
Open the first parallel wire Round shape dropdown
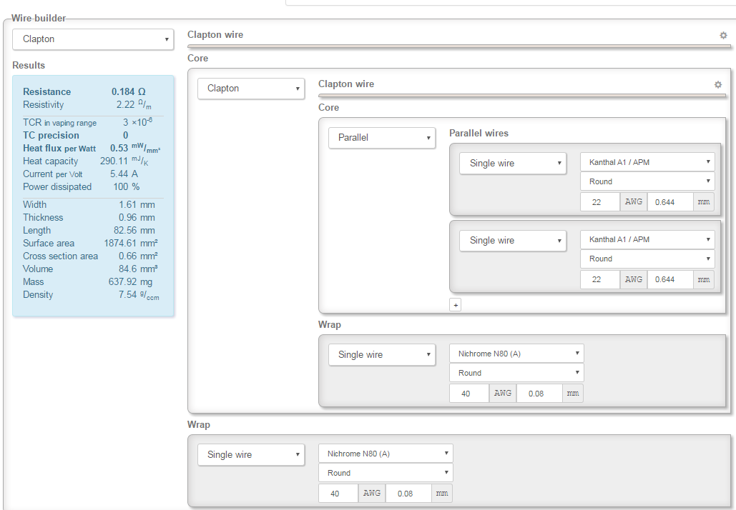pyautogui.click(x=647, y=181)
